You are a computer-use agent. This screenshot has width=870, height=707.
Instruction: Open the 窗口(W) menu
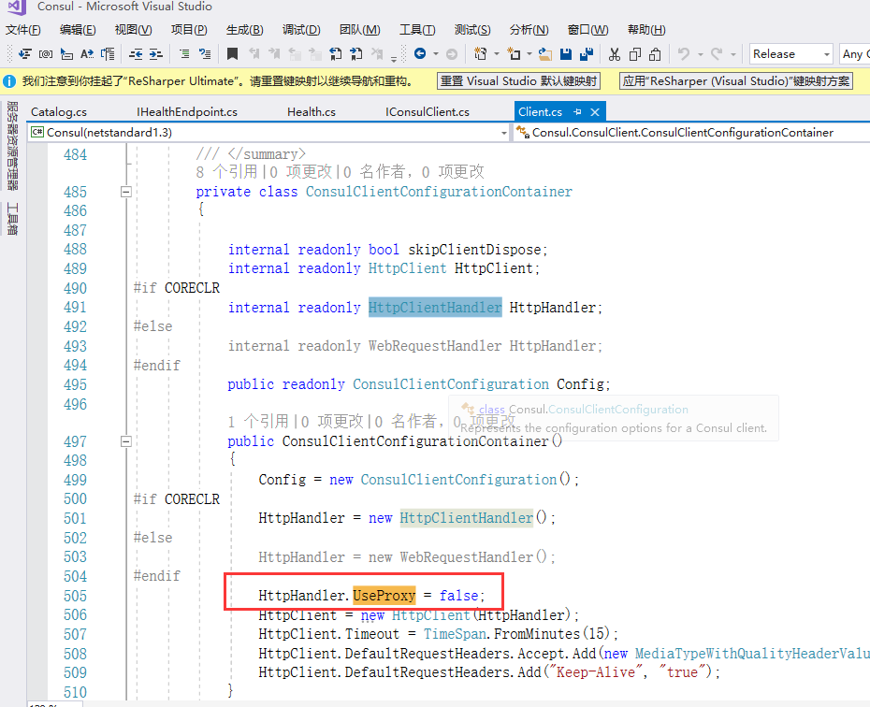[x=588, y=30]
